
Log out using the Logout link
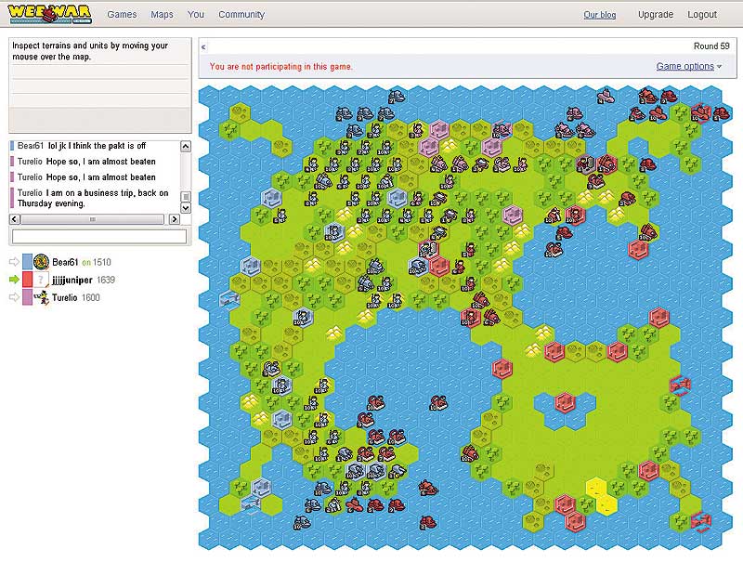point(702,15)
